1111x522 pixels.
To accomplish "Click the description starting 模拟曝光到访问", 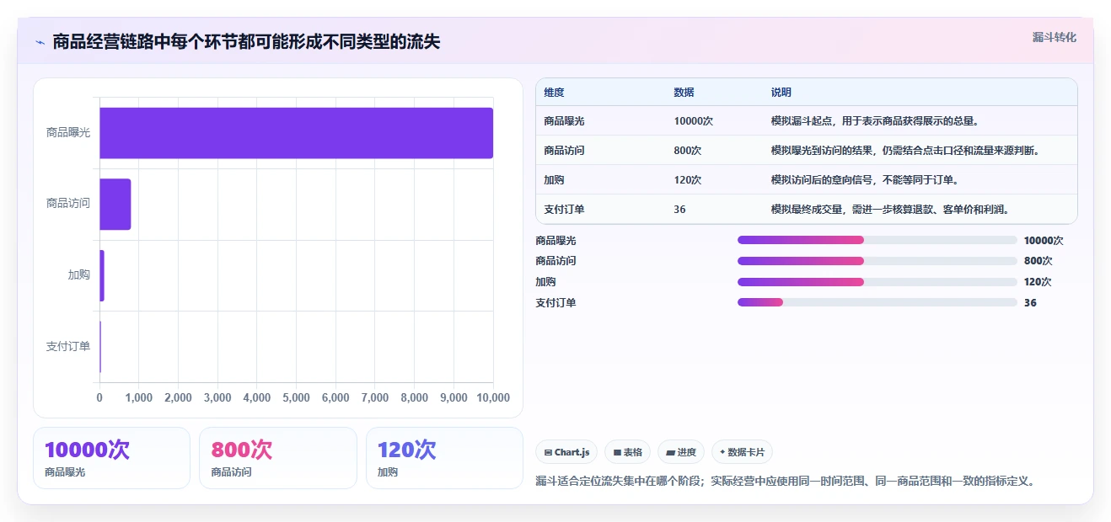I will [x=905, y=151].
